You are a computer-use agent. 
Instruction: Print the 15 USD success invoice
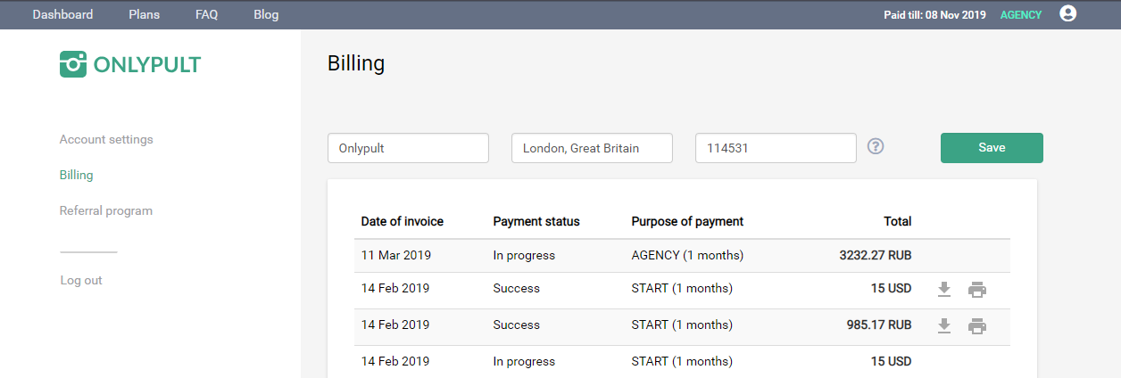coord(977,289)
